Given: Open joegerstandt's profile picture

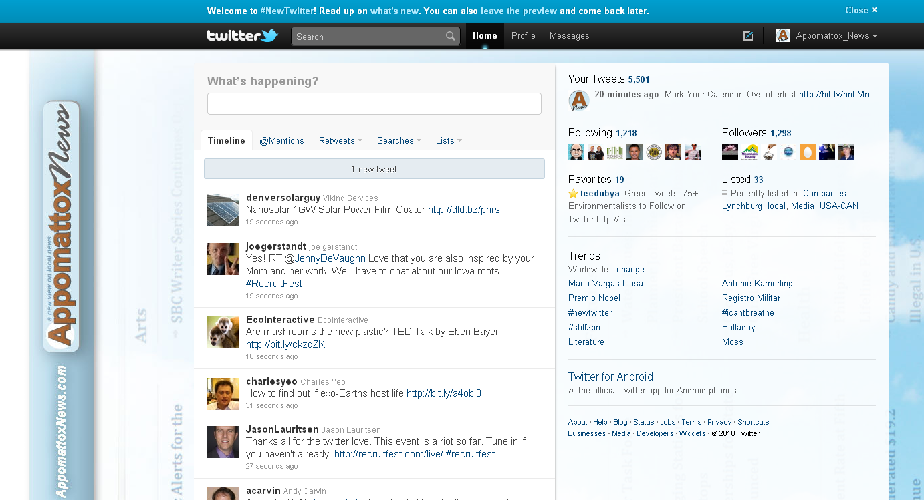Looking at the screenshot, I should click(x=223, y=259).
